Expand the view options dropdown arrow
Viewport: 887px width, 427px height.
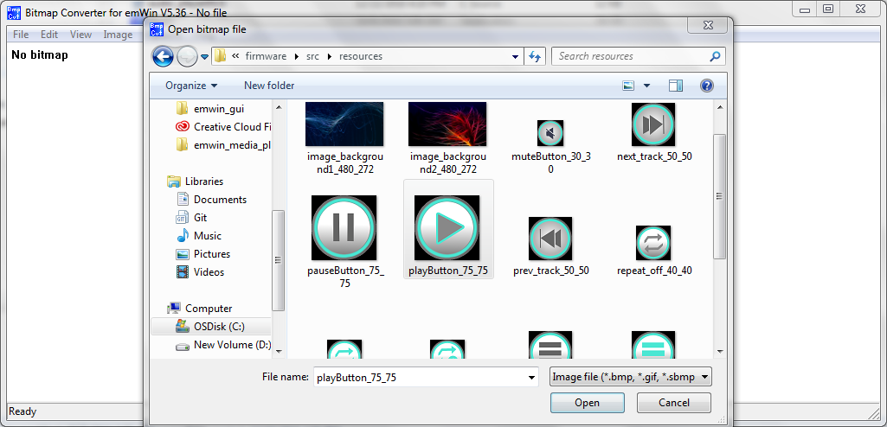click(646, 86)
